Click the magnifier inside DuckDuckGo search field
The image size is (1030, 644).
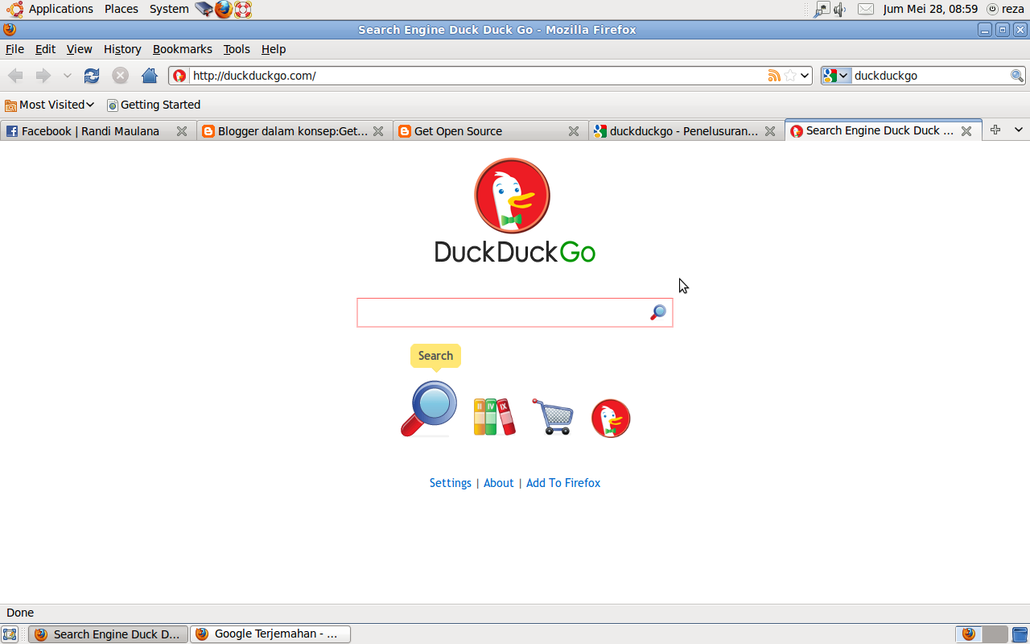coord(658,312)
